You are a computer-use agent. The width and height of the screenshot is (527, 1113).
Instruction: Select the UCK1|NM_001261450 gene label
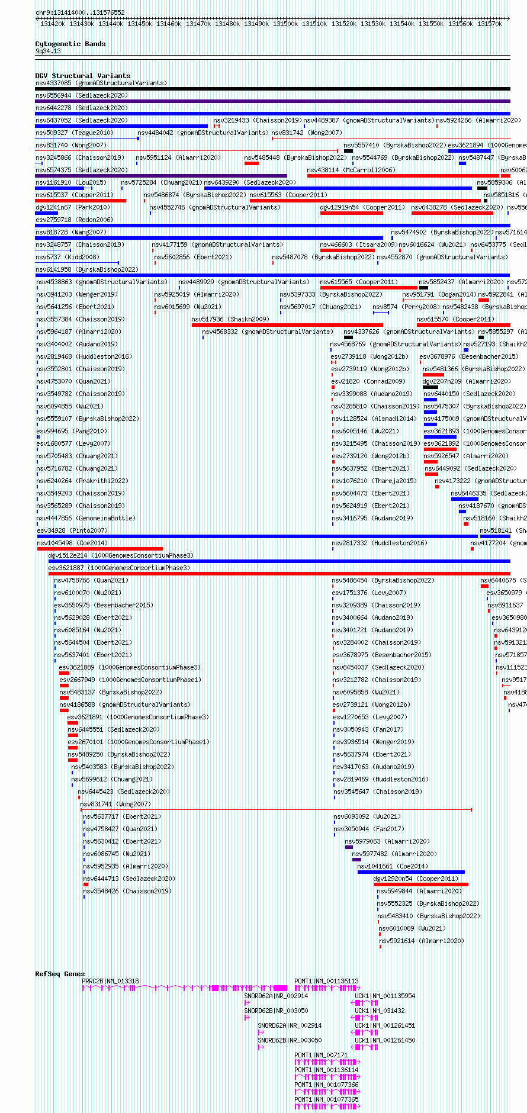385,1040
